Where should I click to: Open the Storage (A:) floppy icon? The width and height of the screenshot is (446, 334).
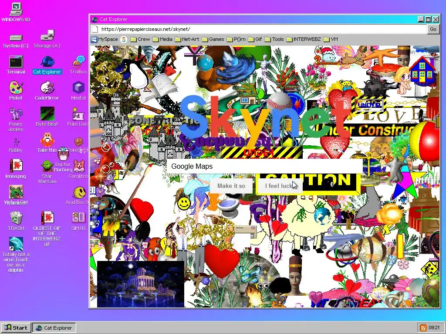(x=47, y=39)
